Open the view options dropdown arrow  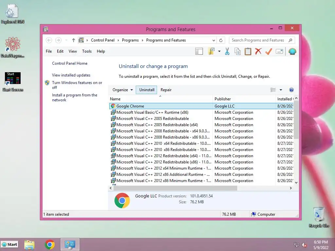coord(281,90)
